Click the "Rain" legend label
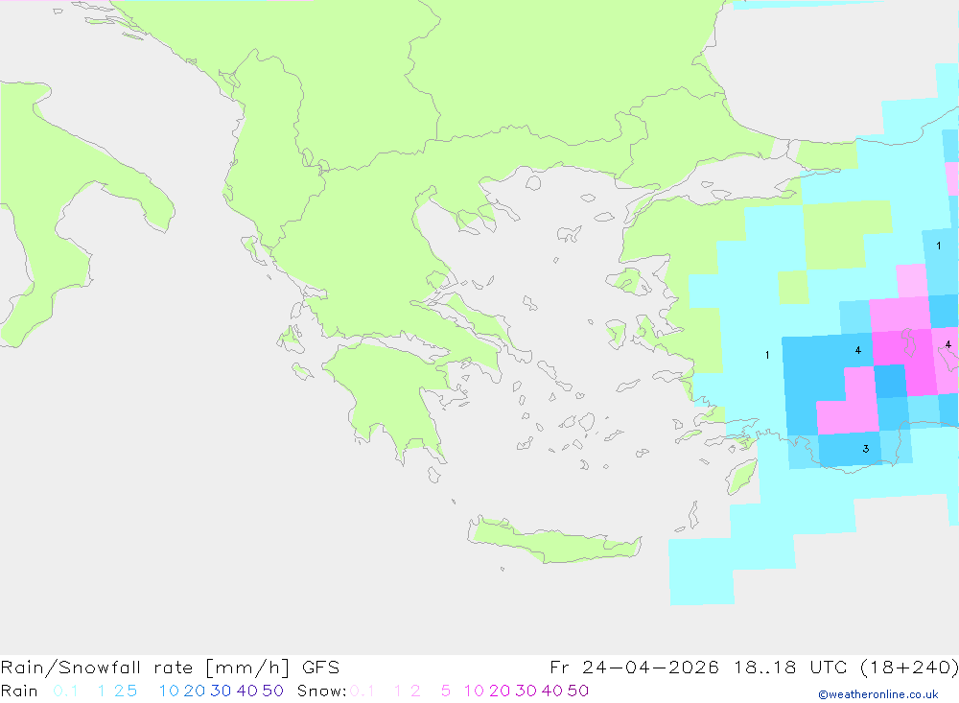The width and height of the screenshot is (959, 703). (x=19, y=691)
